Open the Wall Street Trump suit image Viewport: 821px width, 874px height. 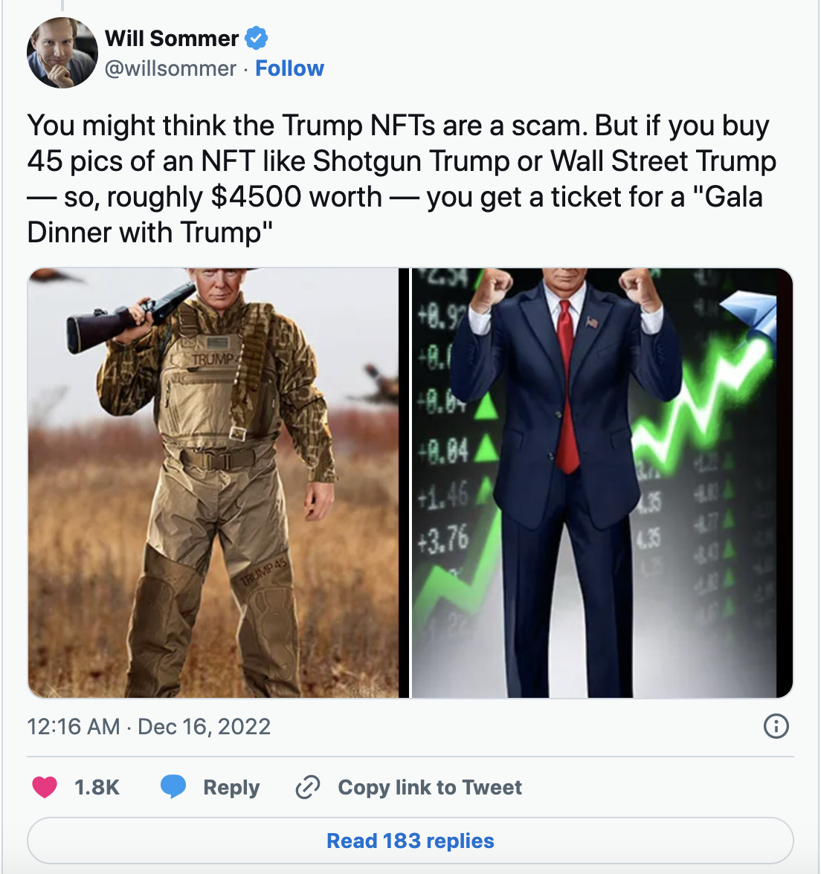[602, 483]
